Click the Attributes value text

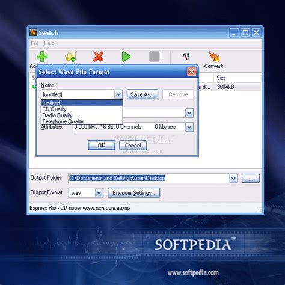pos(124,127)
